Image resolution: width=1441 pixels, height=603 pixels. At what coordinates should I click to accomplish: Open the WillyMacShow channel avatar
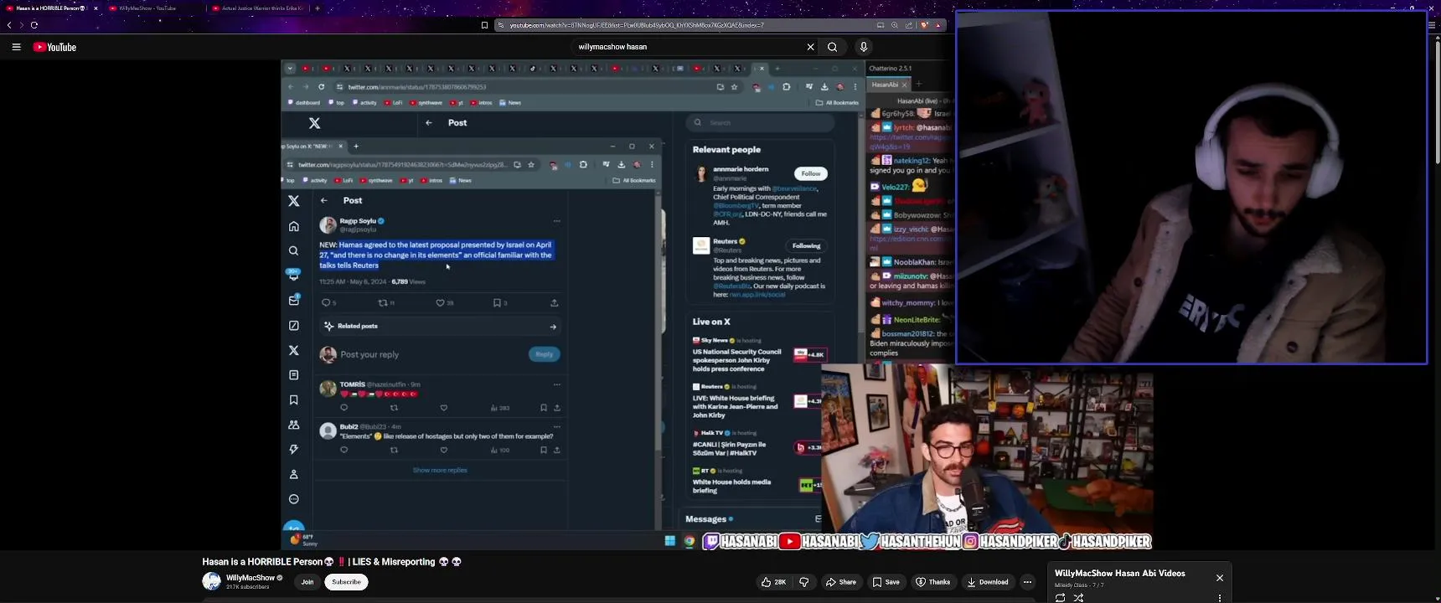211,581
